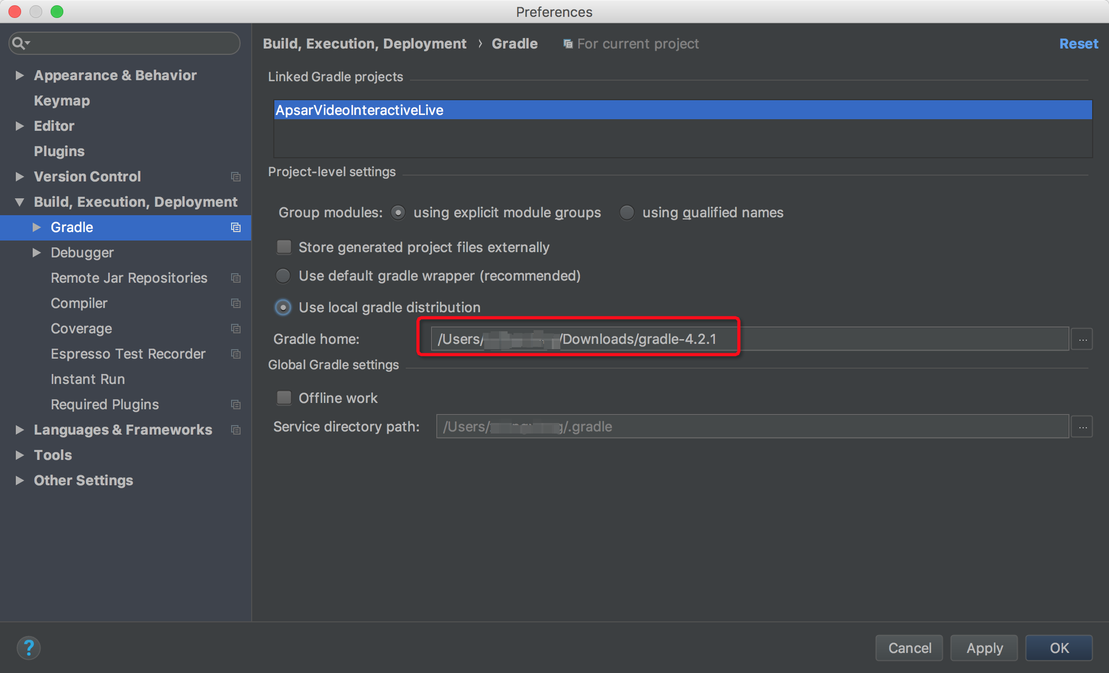The height and width of the screenshot is (673, 1109).
Task: Click the project-level icon next to Version Control
Action: (236, 177)
